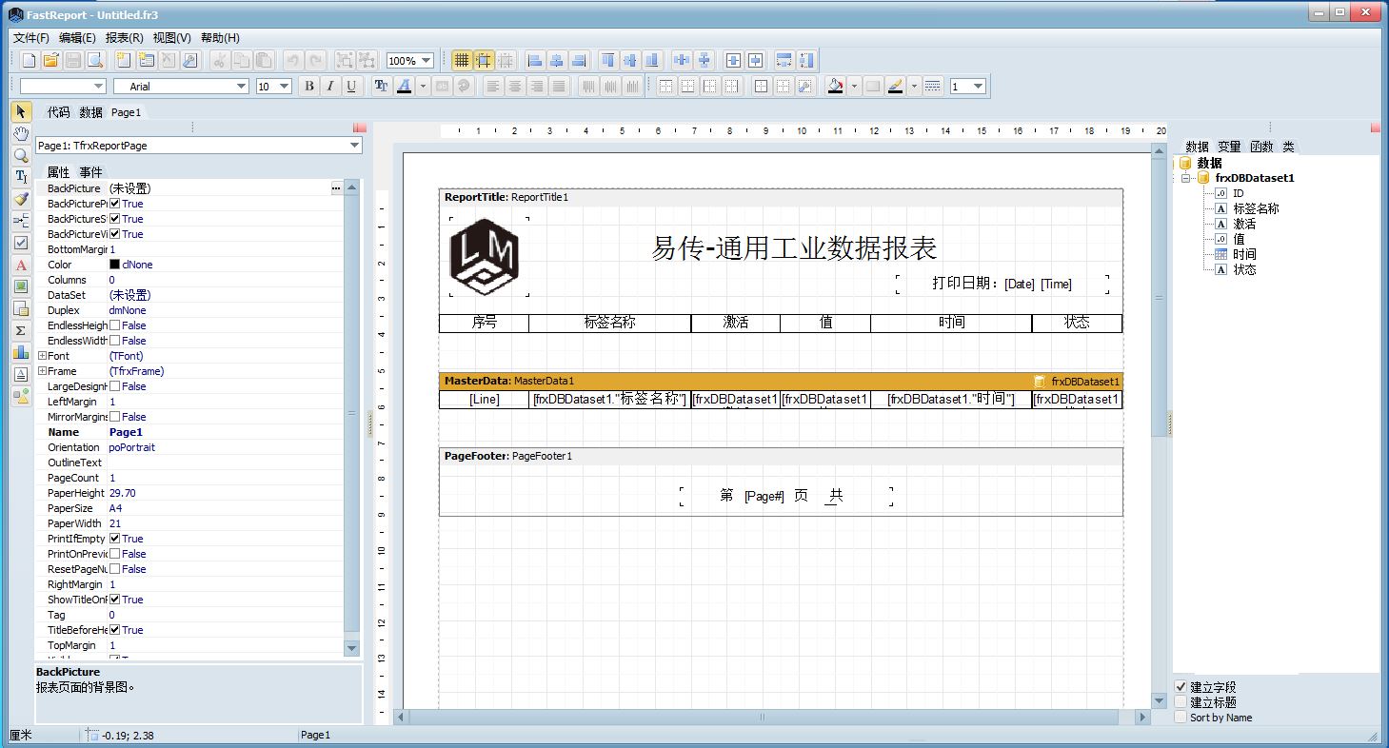Viewport: 1389px width, 748px height.
Task: Select the Hand tool in left toolbar
Action: 21,134
